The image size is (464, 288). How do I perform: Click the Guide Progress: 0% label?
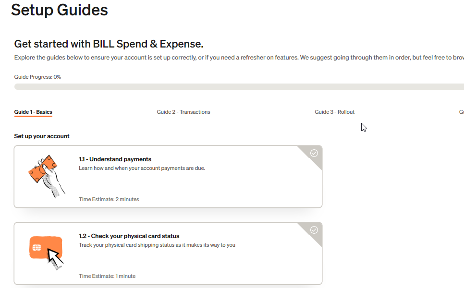[37, 77]
